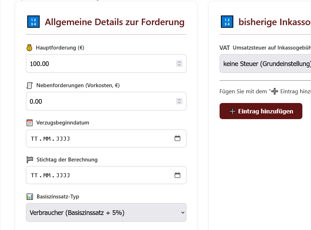This screenshot has width=311, height=230.
Task: Open the date picker for Verzugsbeginndatum
Action: coord(177,138)
